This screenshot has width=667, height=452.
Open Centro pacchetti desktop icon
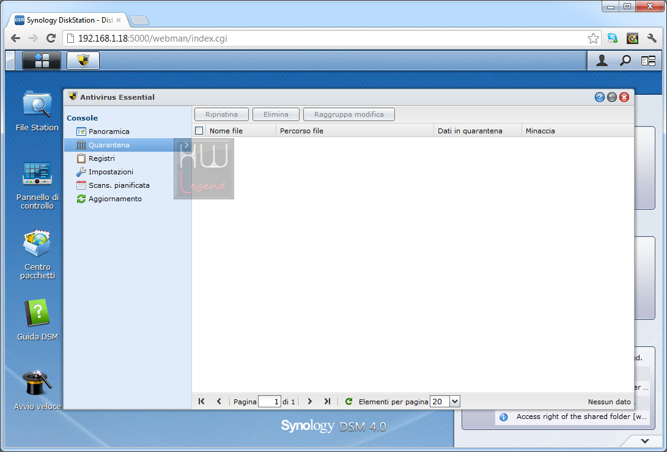tap(37, 255)
